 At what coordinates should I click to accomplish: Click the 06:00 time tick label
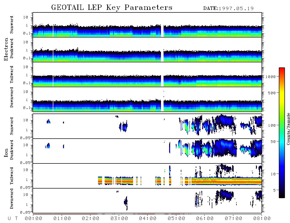pos(205,219)
